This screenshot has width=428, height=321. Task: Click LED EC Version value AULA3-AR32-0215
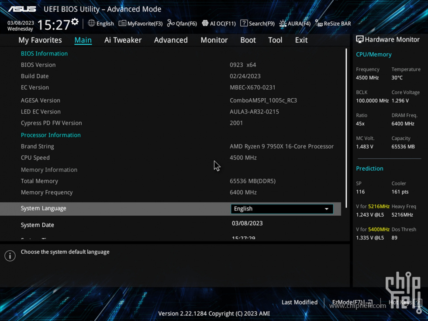coord(254,112)
